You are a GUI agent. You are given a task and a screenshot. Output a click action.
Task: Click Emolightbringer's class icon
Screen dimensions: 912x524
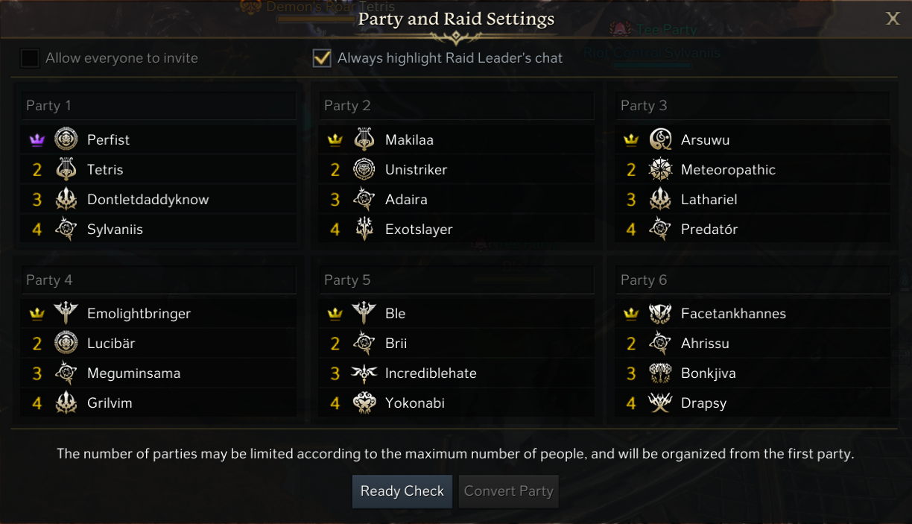coord(66,313)
